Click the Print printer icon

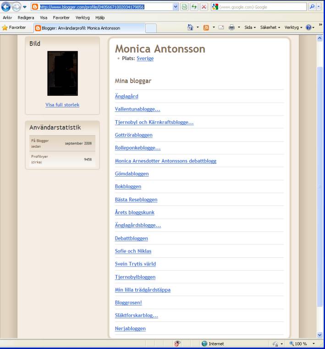coord(231,28)
